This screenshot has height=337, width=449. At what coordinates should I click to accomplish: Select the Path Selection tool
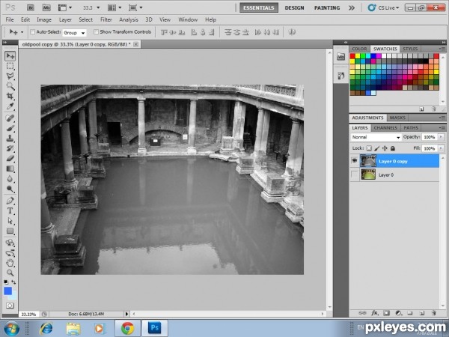pos(10,221)
